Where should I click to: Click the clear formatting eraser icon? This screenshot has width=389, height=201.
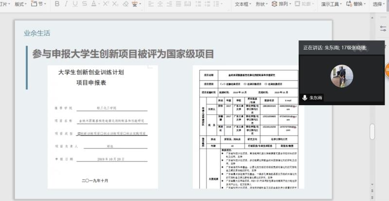tap(126, 4)
